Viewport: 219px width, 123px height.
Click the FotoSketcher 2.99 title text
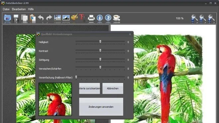(x=17, y=3)
